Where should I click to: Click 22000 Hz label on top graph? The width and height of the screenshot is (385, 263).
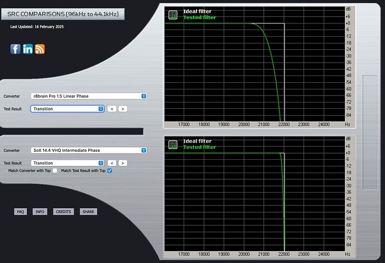[x=284, y=125]
